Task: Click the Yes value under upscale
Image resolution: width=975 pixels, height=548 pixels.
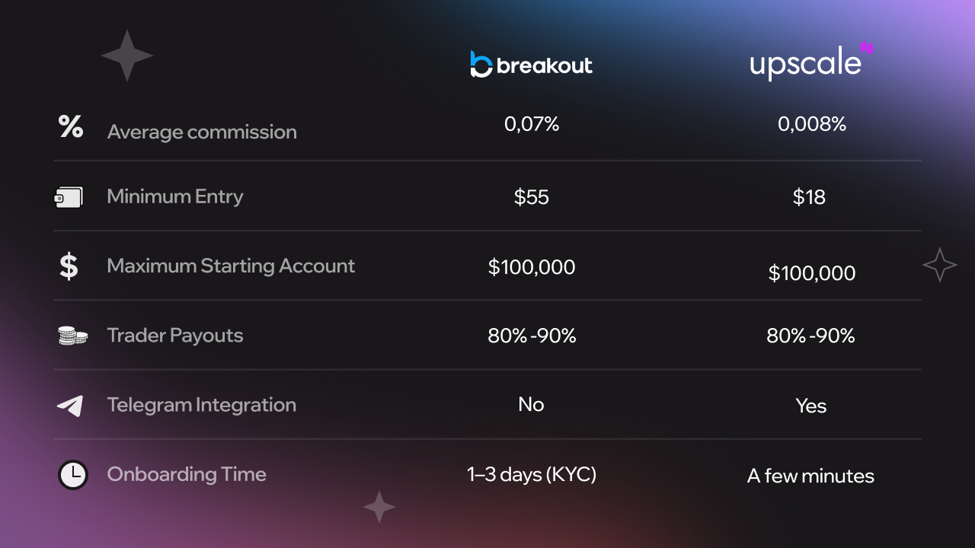Action: point(811,406)
